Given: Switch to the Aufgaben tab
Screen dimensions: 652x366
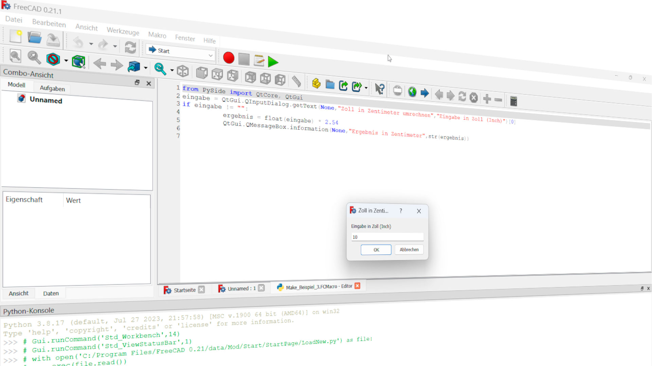Looking at the screenshot, I should coord(52,88).
